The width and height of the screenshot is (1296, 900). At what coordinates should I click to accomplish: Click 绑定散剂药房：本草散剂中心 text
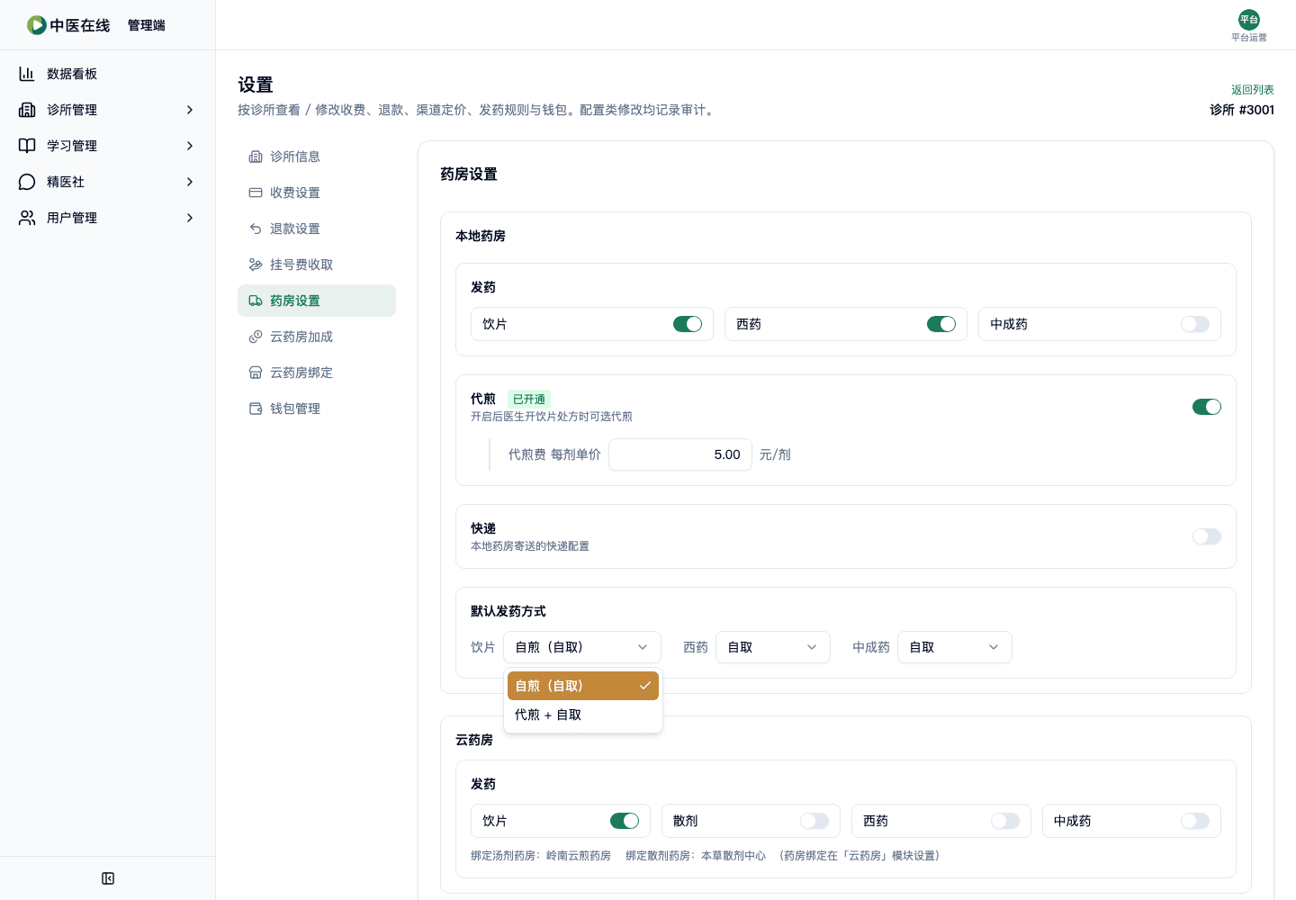[696, 856]
